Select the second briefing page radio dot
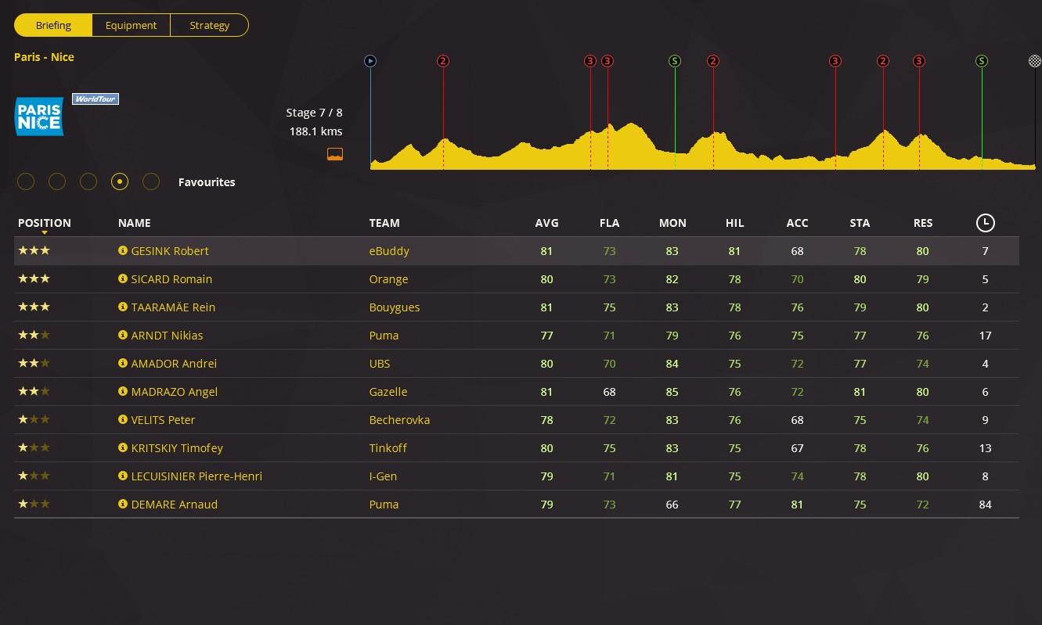This screenshot has height=625, width=1042. point(57,182)
